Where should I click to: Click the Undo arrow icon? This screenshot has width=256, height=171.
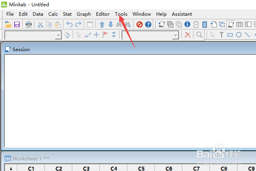coord(69,24)
